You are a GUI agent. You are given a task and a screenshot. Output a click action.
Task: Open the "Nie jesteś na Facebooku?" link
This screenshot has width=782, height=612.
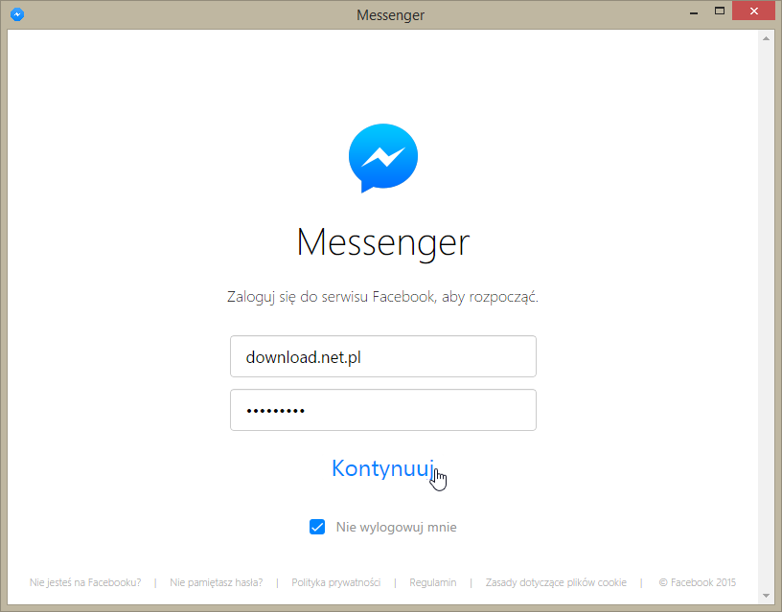click(x=85, y=582)
